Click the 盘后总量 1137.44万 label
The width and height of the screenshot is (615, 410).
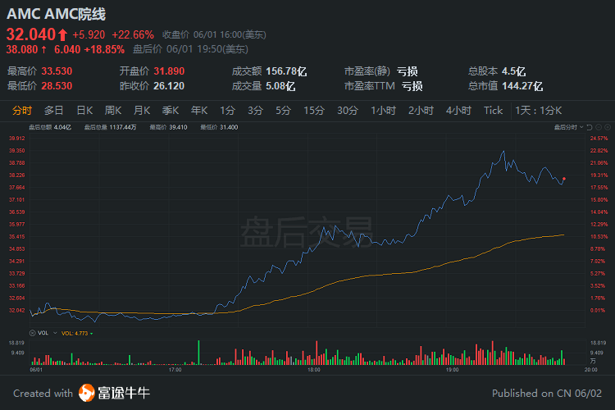(111, 127)
